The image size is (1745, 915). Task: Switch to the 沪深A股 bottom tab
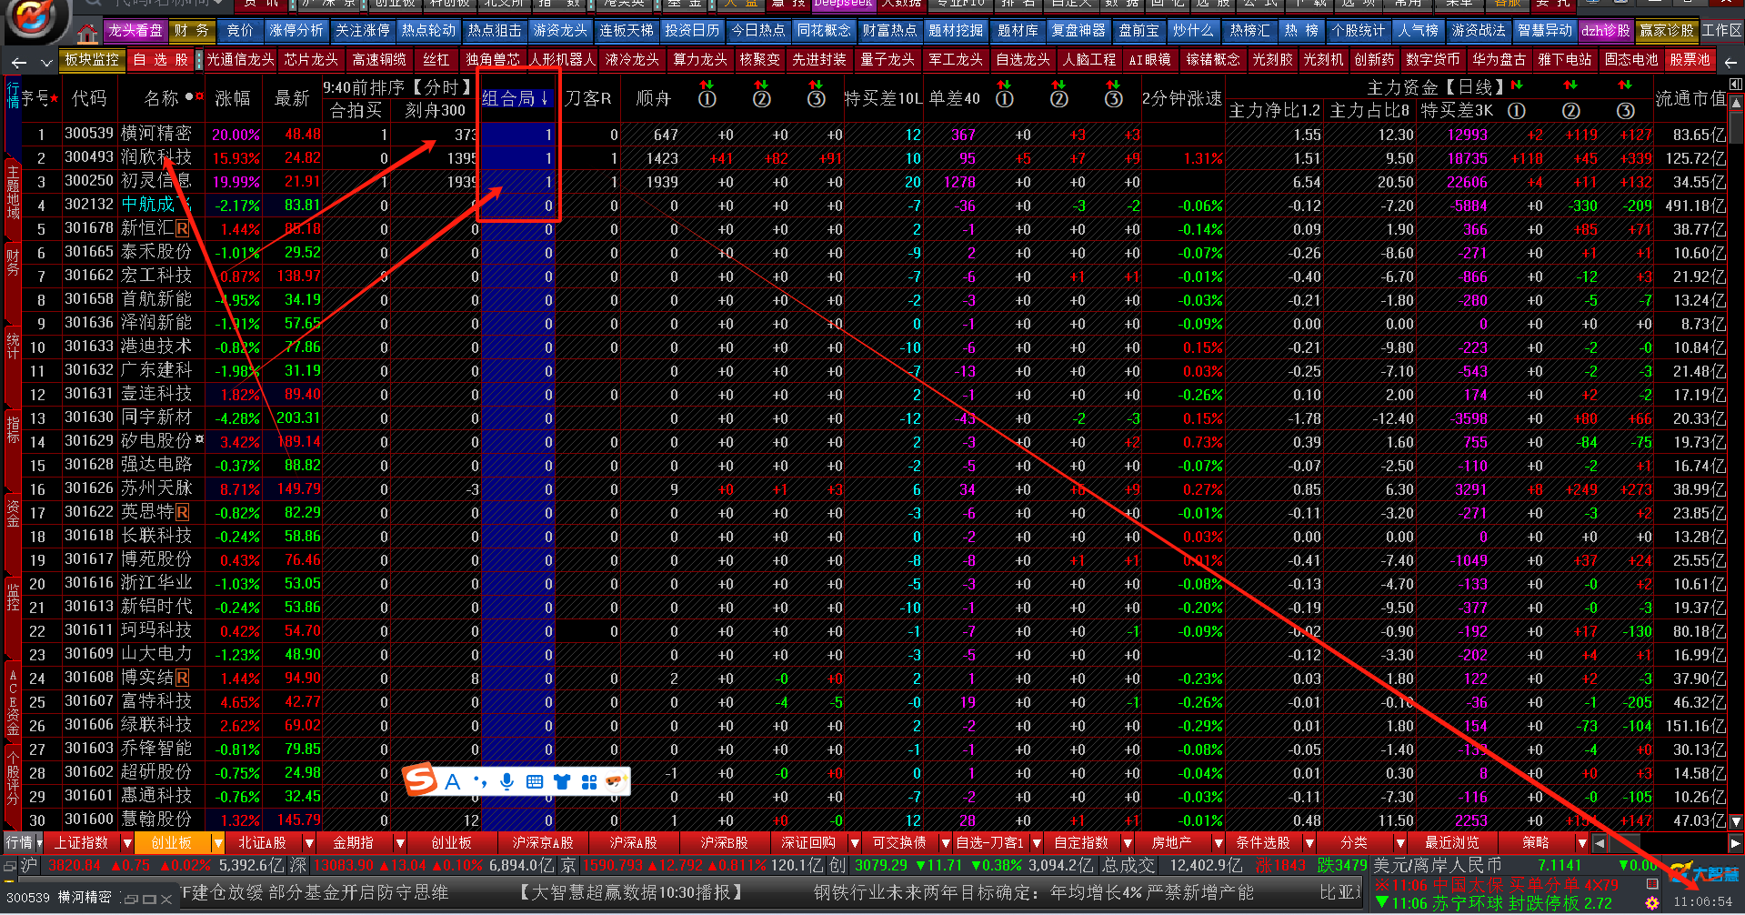[x=633, y=843]
